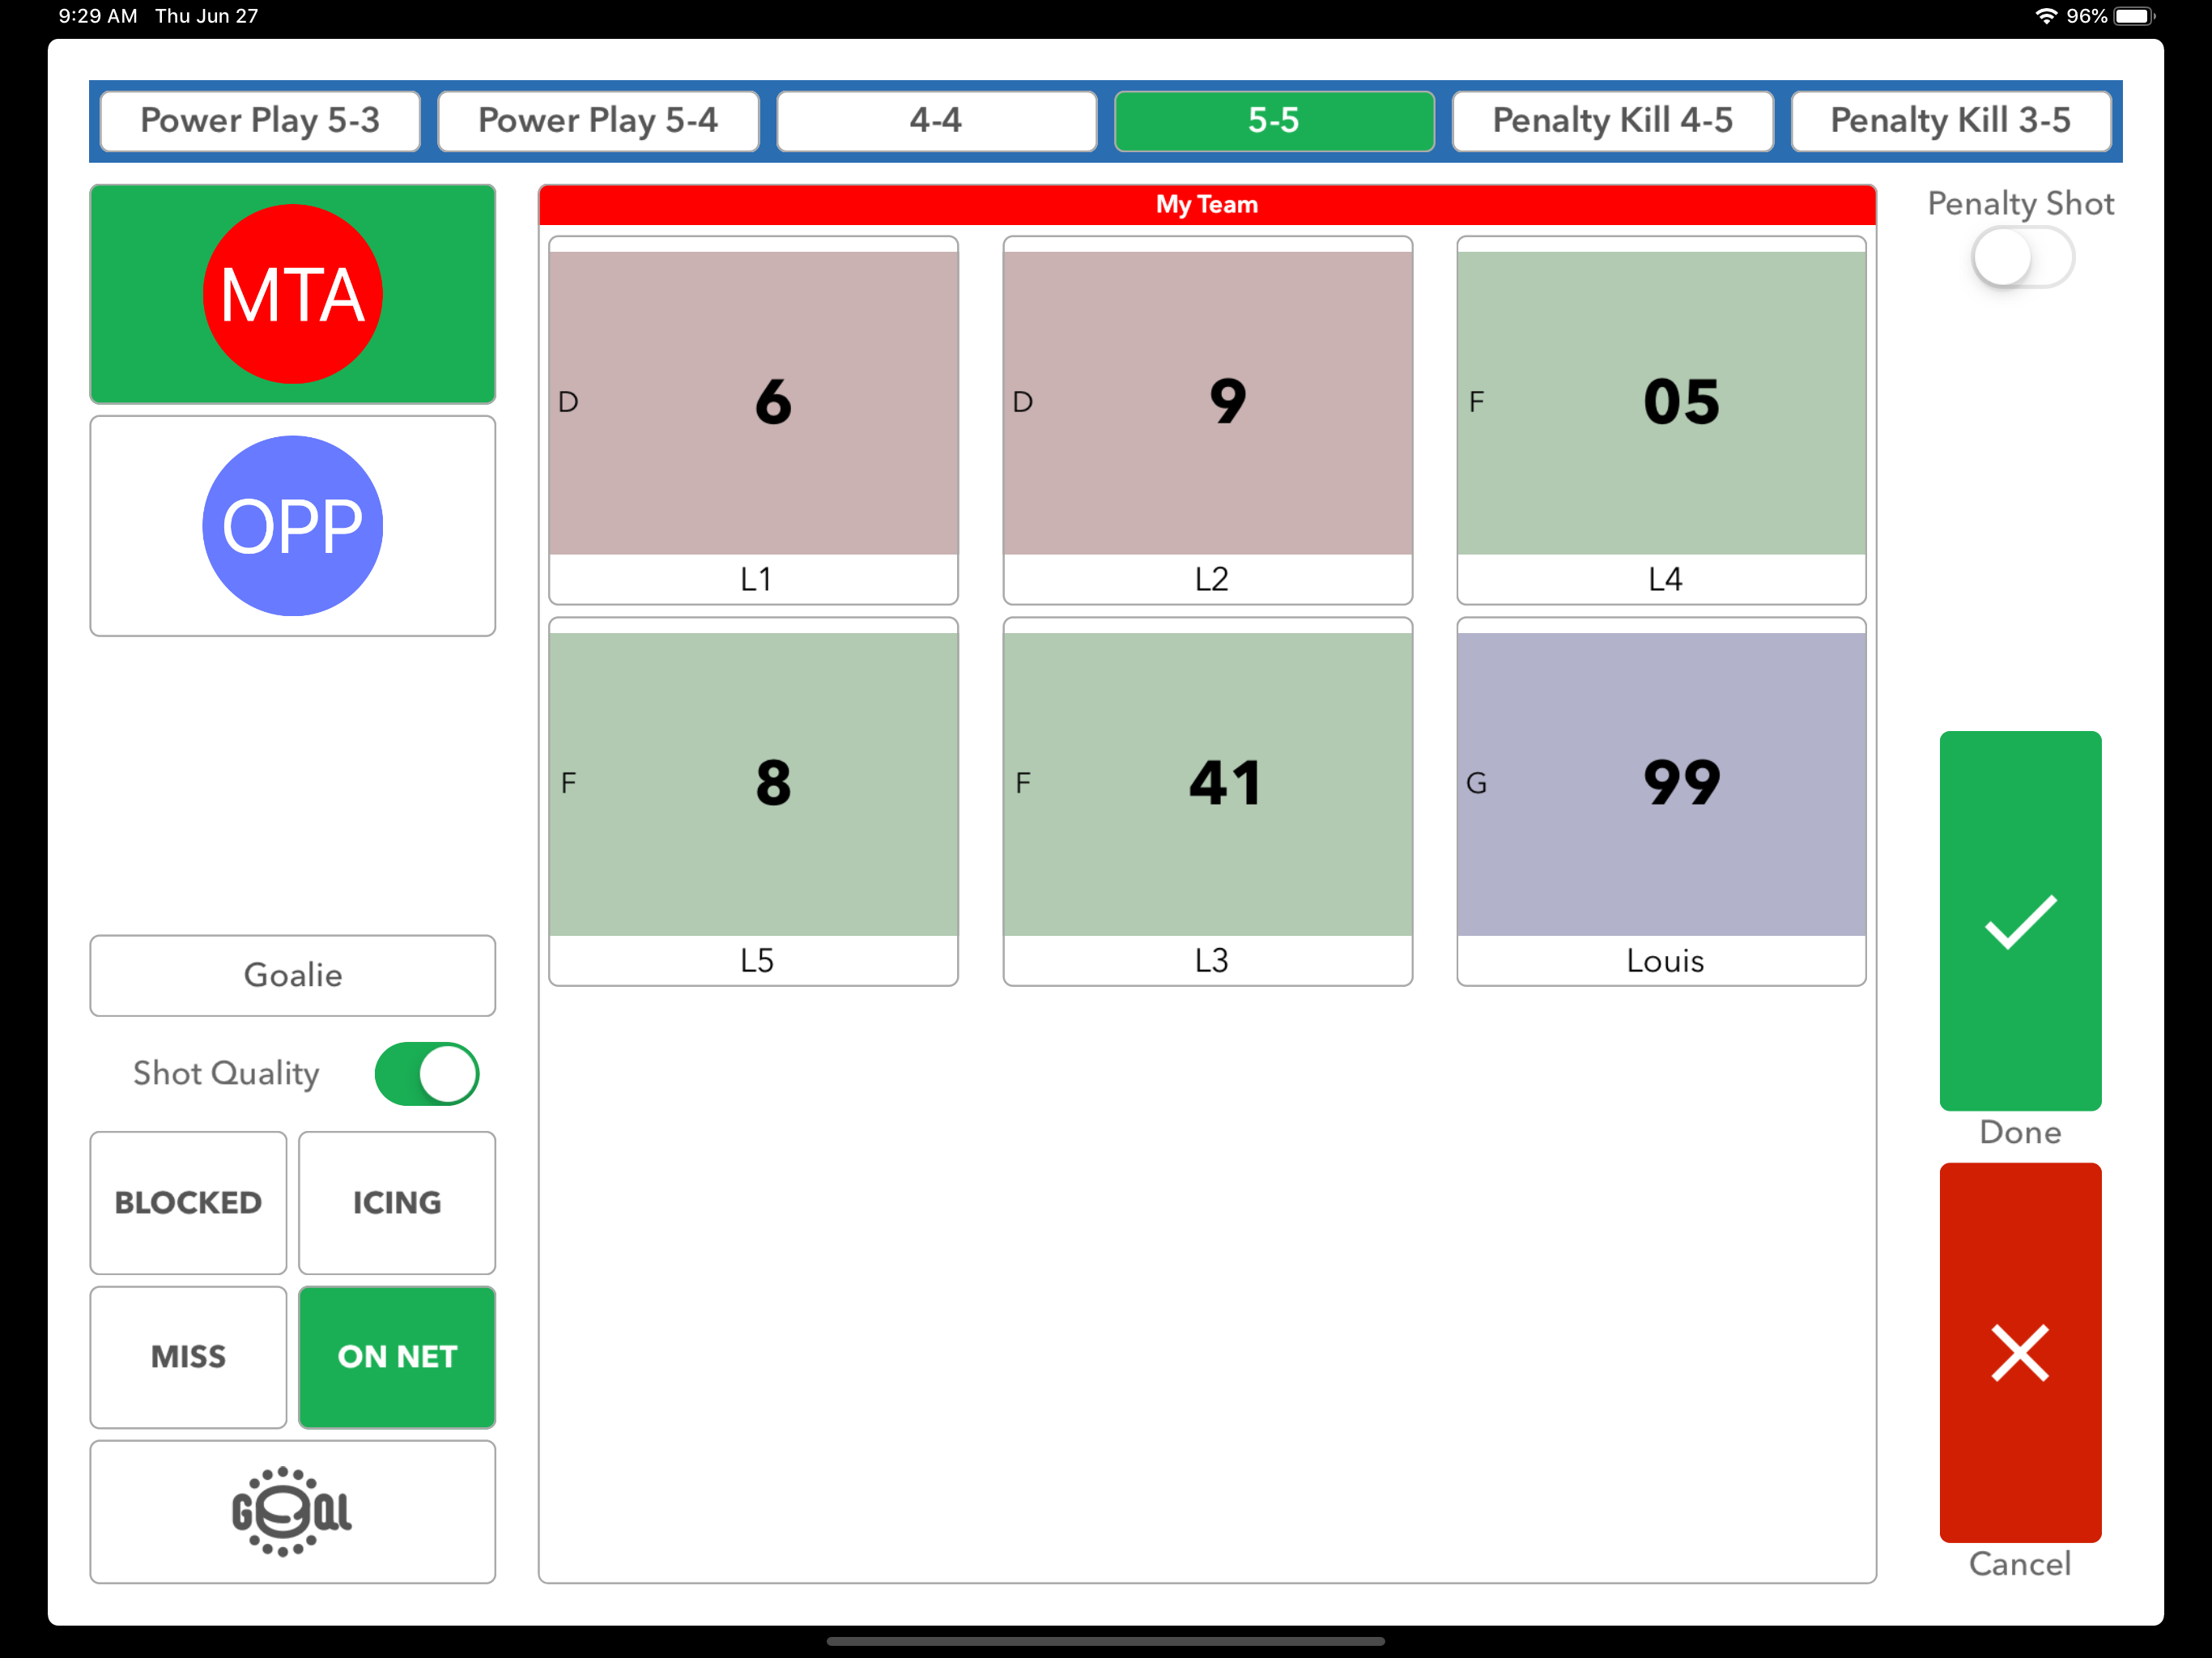The width and height of the screenshot is (2212, 1658).
Task: Cancel with the red X button
Action: [2020, 1352]
